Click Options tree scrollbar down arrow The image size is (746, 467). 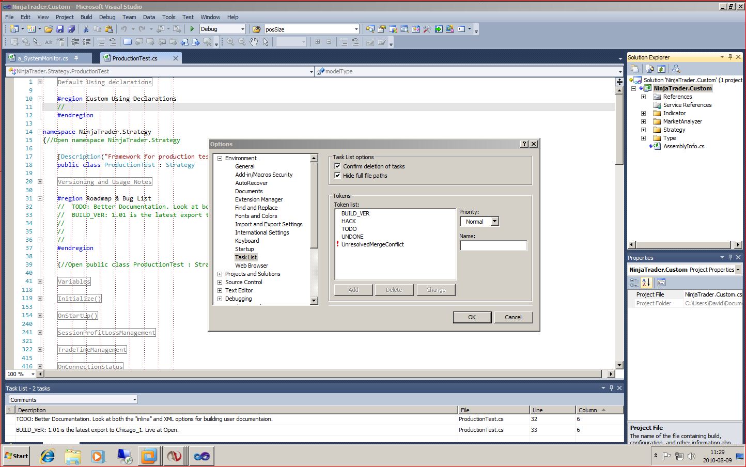tap(314, 301)
